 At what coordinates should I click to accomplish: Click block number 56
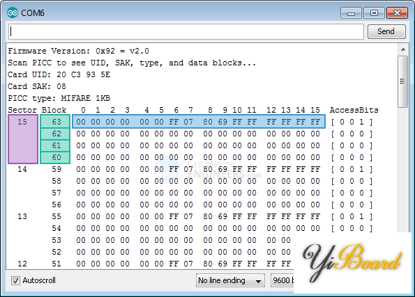pos(56,204)
